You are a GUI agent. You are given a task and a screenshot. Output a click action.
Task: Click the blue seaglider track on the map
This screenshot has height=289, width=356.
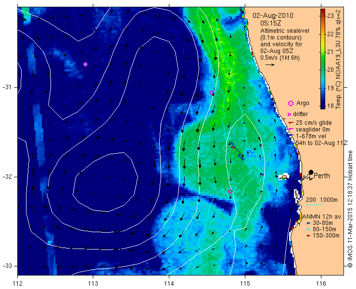pos(238,151)
